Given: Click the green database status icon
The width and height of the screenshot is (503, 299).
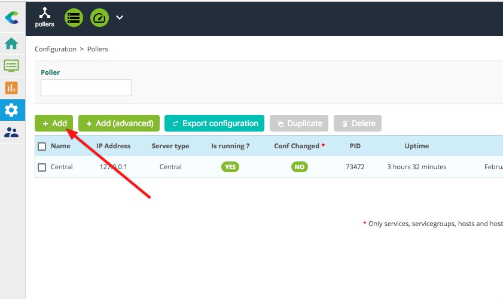Looking at the screenshot, I should click(x=74, y=17).
